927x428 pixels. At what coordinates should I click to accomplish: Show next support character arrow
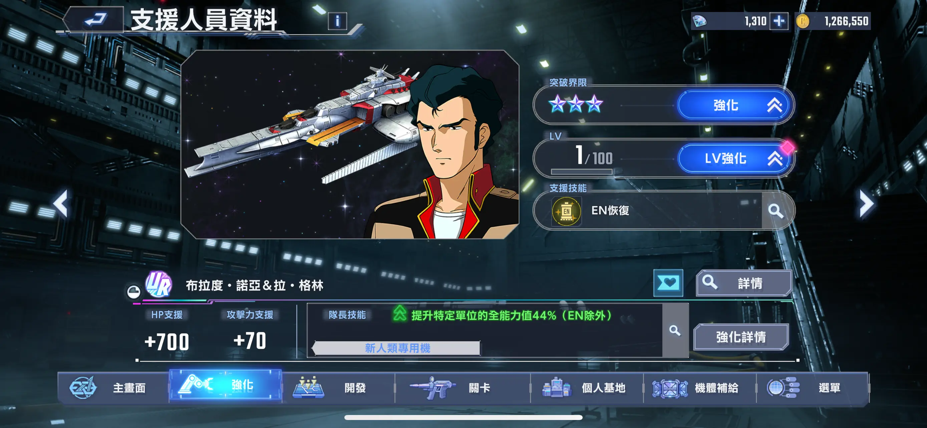click(x=866, y=203)
